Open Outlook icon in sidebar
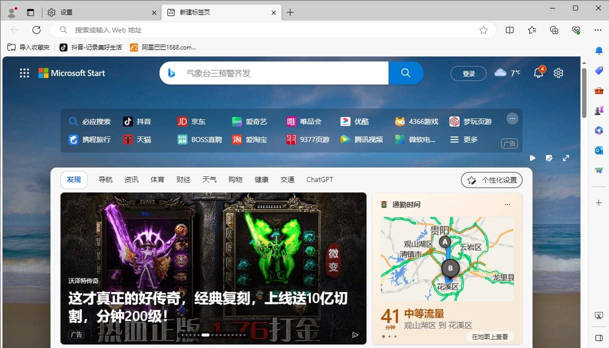This screenshot has height=348, width=609. 599,150
